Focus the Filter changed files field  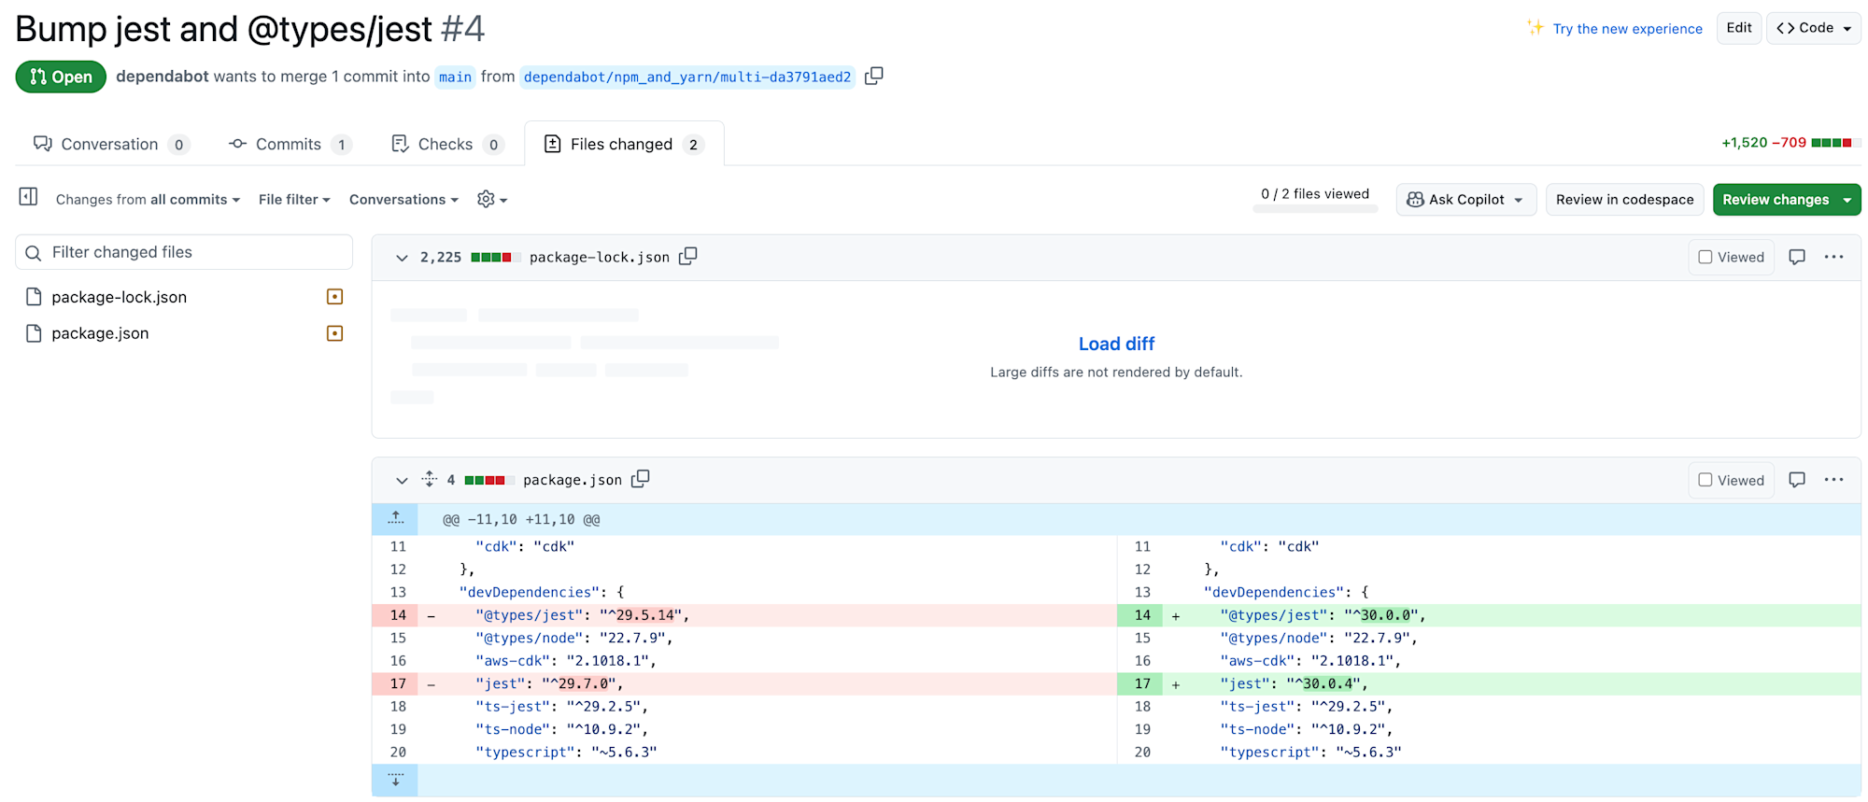pos(184,252)
